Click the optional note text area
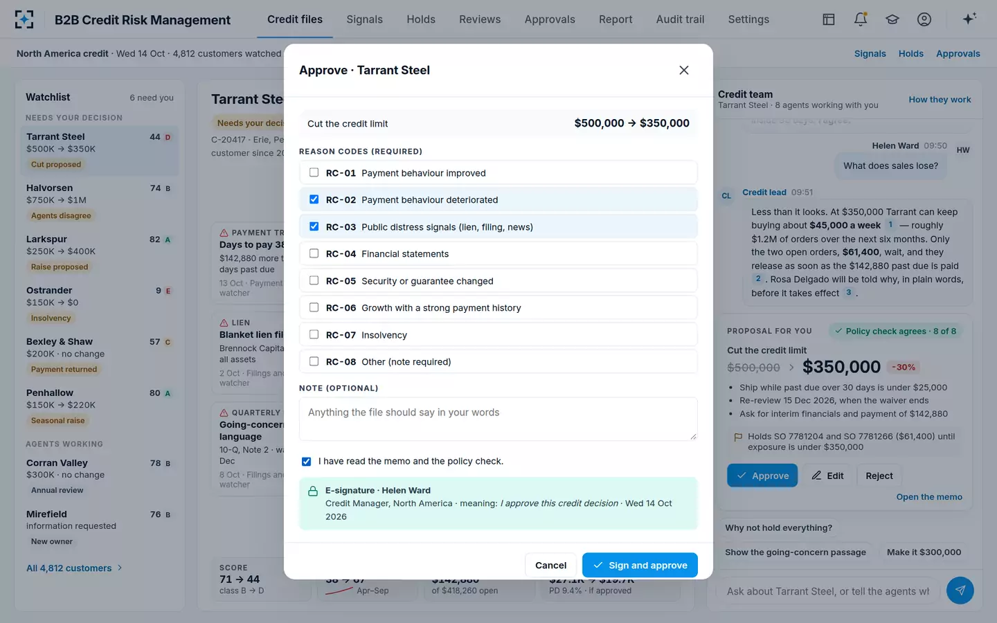 498,419
